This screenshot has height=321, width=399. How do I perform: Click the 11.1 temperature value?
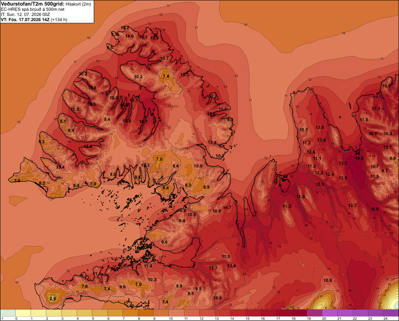pos(317,158)
